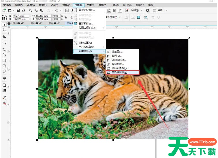Select the Zoom magnifier tool
This screenshot has height=158, width=218.
point(4,43)
